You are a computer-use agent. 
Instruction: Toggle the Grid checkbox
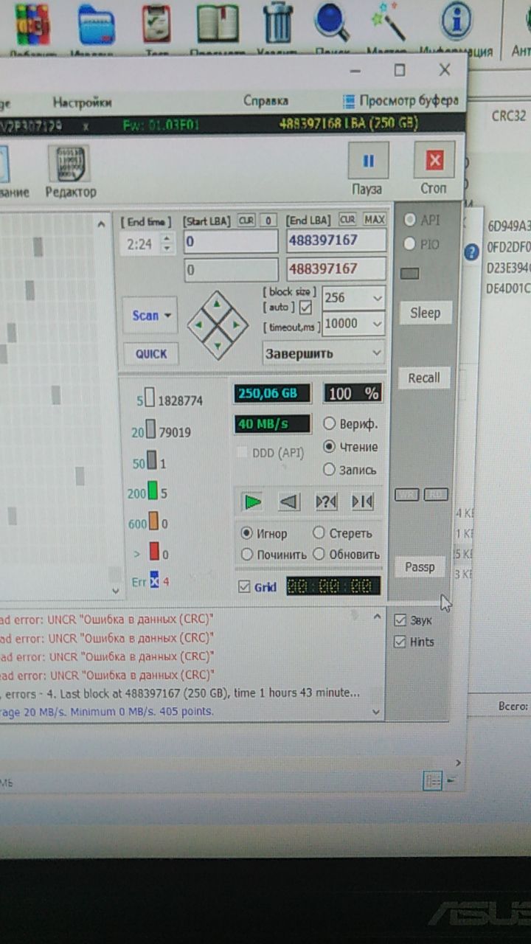tap(245, 587)
